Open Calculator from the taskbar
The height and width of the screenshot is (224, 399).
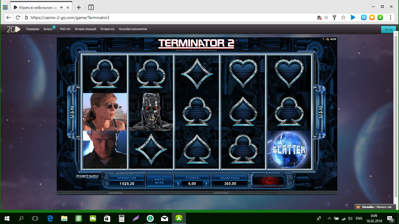point(121,218)
